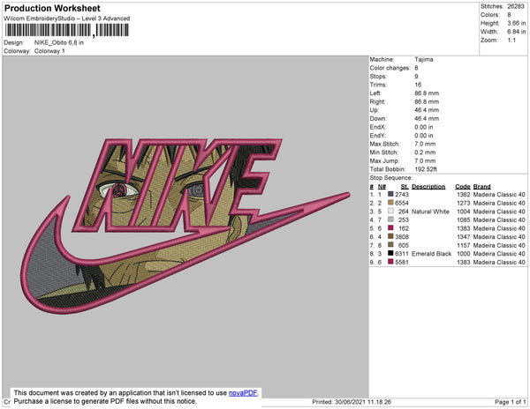
Task: Select the height value '3.66 in'
Action: click(516, 23)
